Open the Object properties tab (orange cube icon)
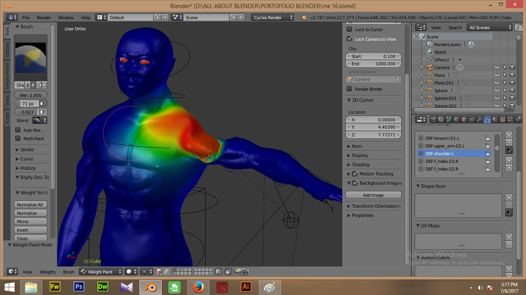The height and width of the screenshot is (295, 526). tap(464, 119)
